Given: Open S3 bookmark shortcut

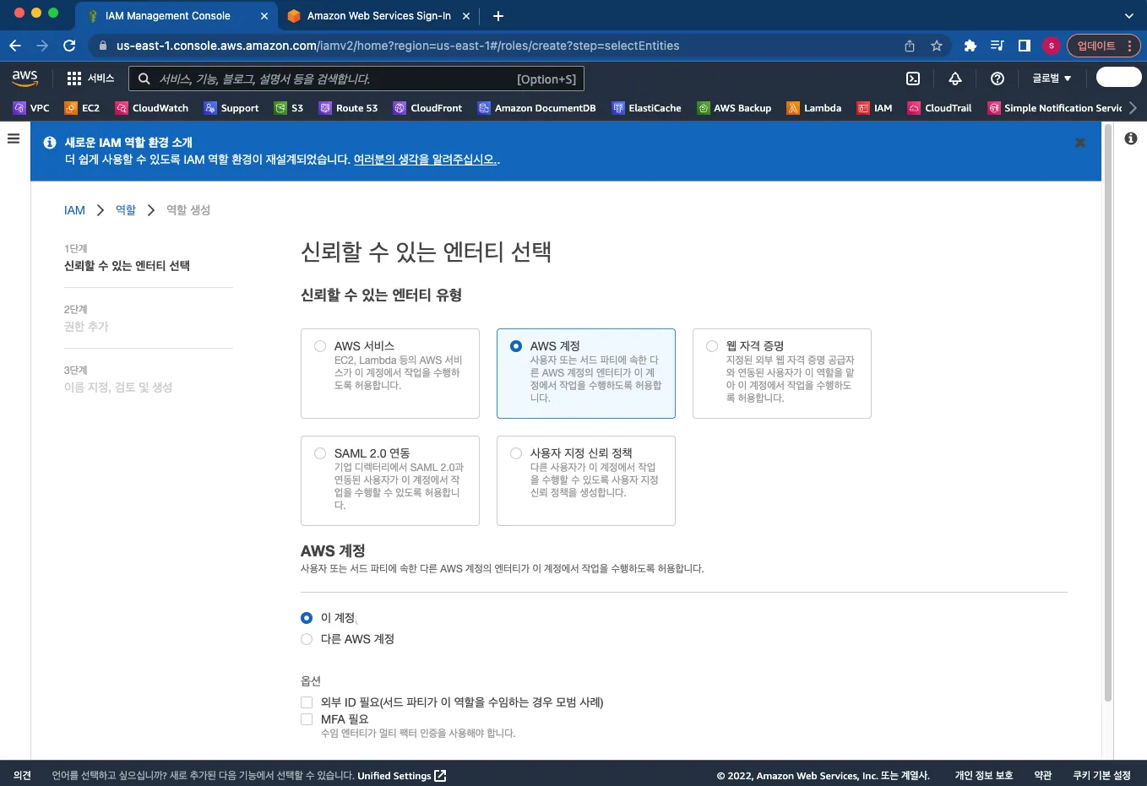Looking at the screenshot, I should pos(289,108).
